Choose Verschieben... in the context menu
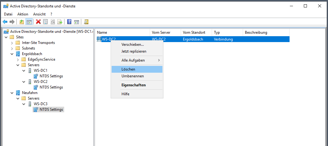The width and height of the screenshot is (328, 146). [x=137, y=45]
